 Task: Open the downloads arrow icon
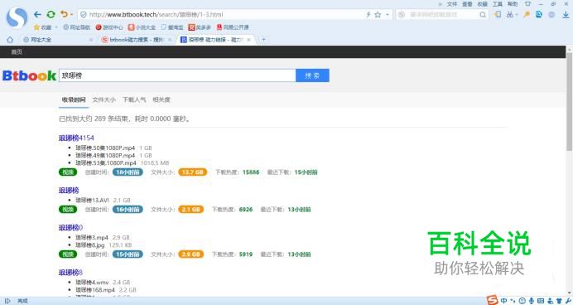(566, 15)
